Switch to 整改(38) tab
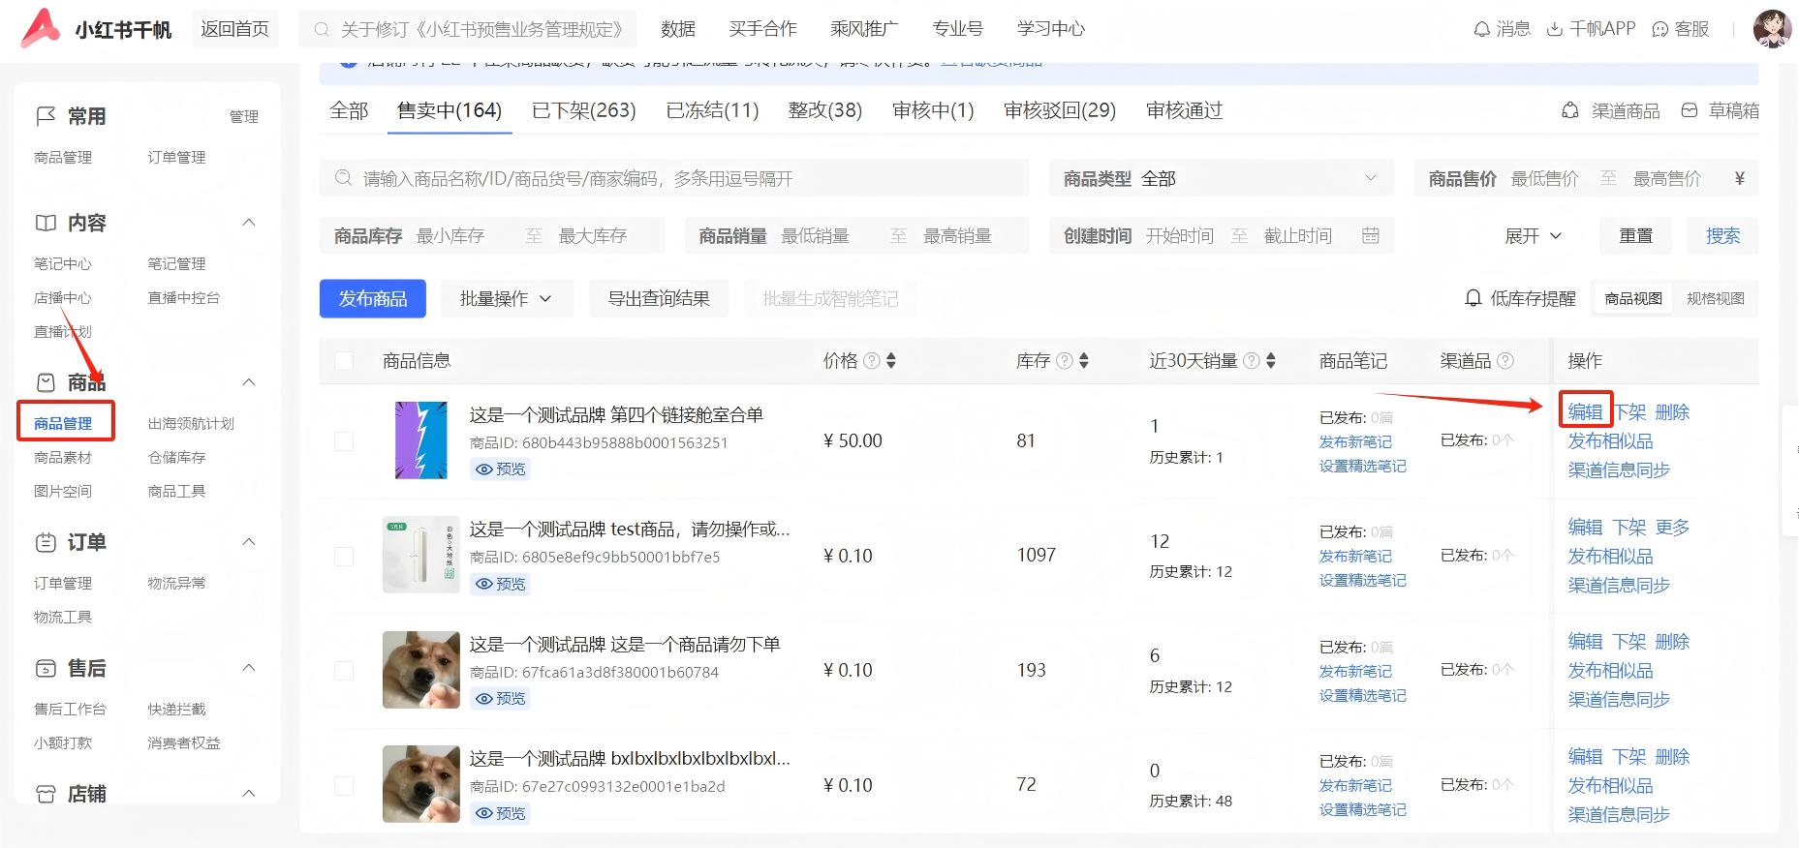Viewport: 1799px width, 848px height. point(825,110)
